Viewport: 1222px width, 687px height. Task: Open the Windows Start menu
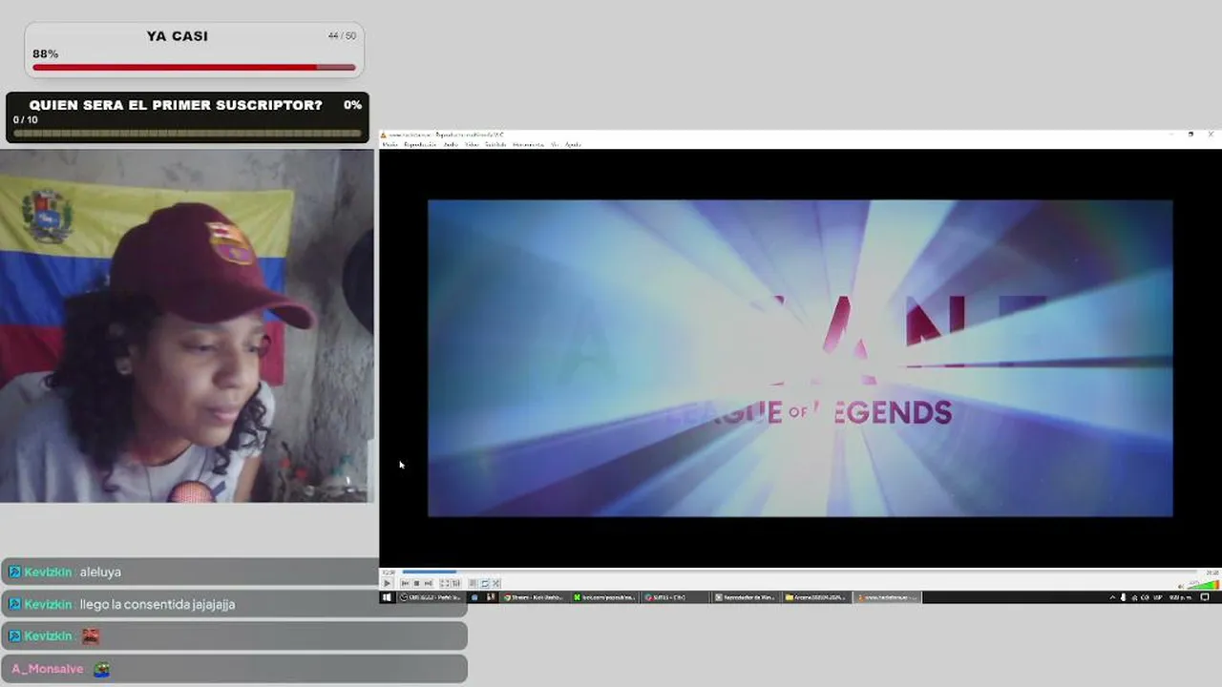click(387, 597)
